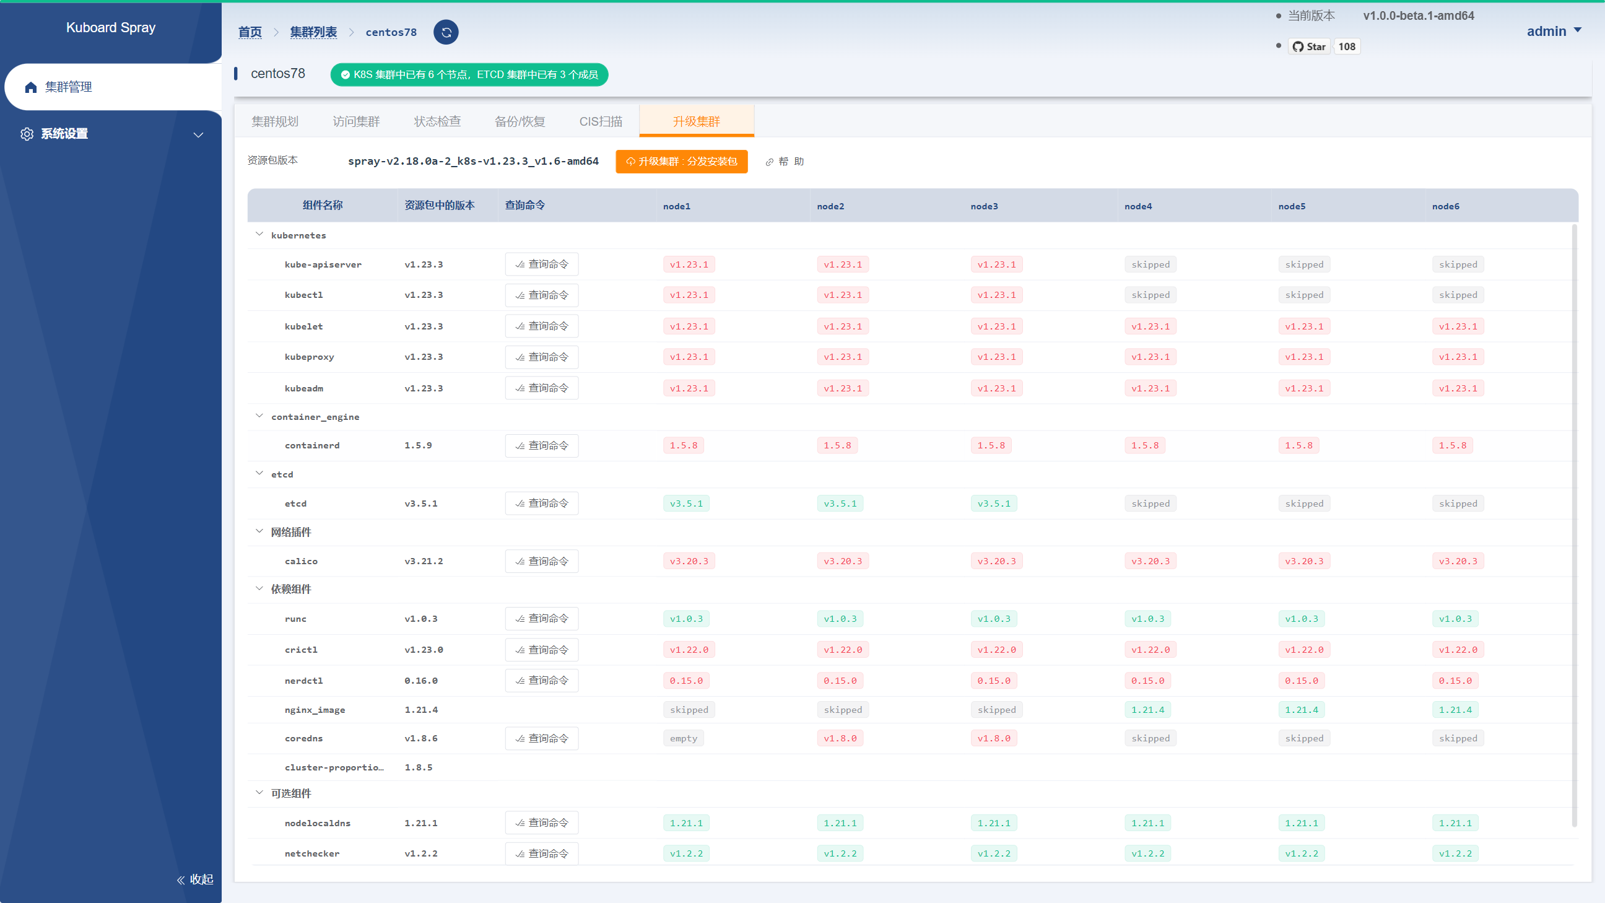The height and width of the screenshot is (903, 1605).
Task: Click 查询命令 for containerd
Action: pos(541,445)
